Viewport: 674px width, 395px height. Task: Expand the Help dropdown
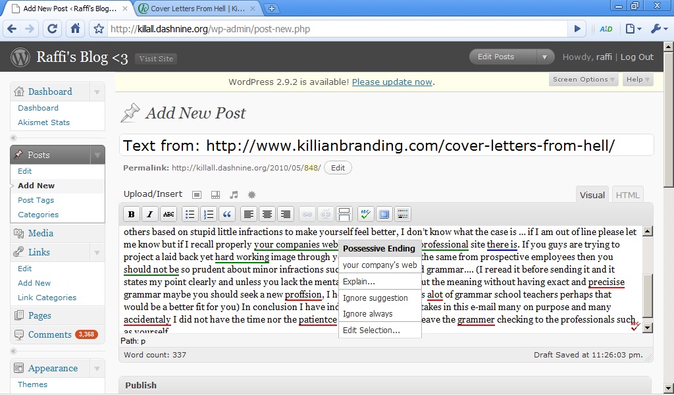click(638, 80)
